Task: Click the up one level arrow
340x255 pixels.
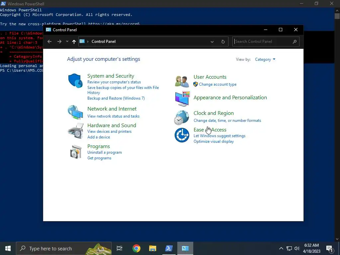Action: [74, 42]
